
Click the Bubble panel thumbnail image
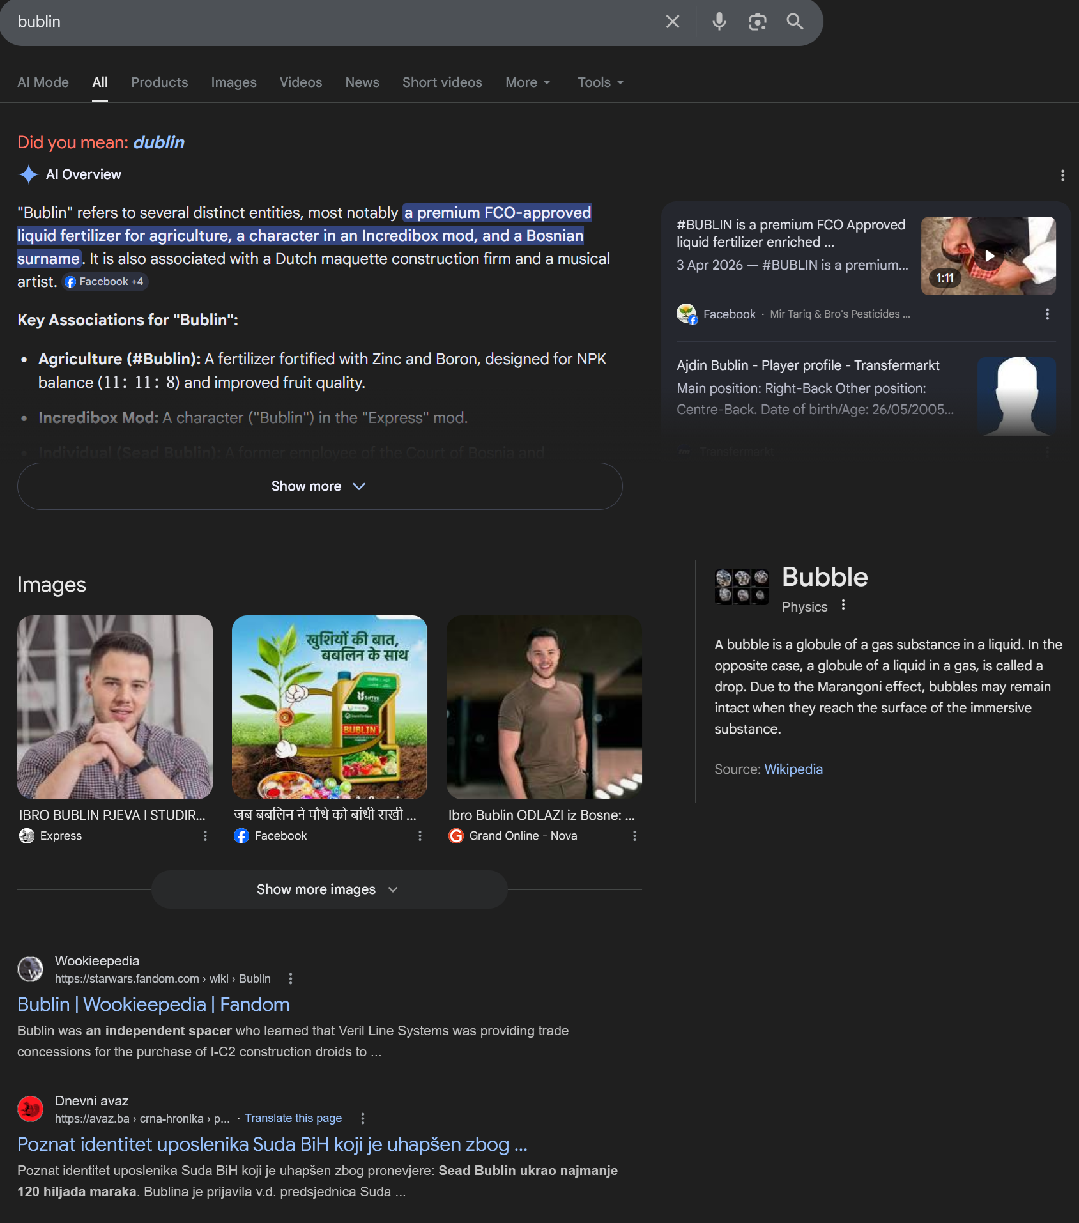click(x=742, y=587)
